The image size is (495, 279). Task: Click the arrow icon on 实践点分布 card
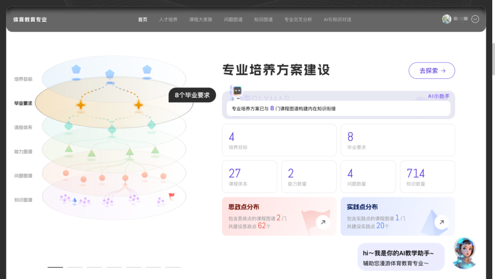click(441, 222)
